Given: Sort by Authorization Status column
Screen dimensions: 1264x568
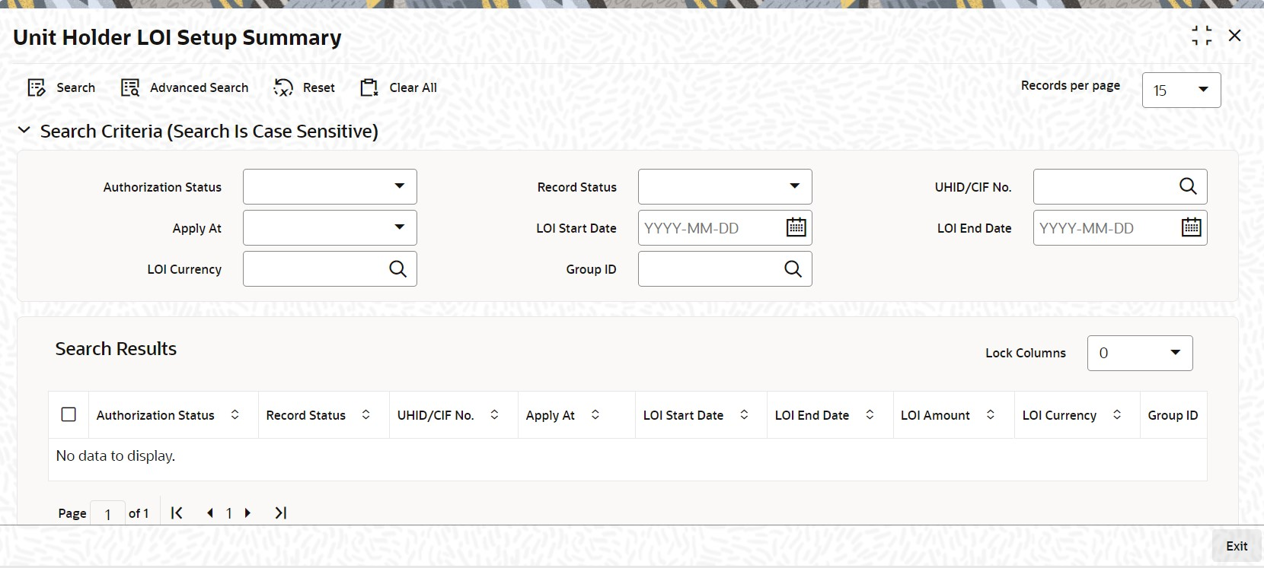Looking at the screenshot, I should (235, 414).
